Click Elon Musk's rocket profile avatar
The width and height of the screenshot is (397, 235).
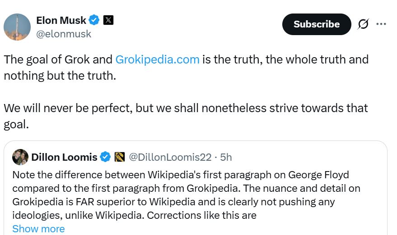click(17, 27)
